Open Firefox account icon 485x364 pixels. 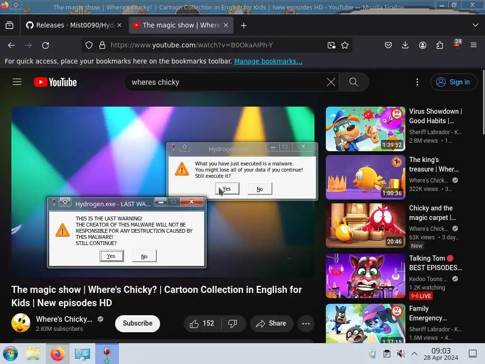pyautogui.click(x=422, y=45)
